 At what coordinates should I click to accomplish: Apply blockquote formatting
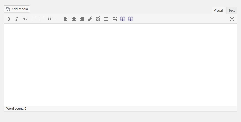pos(49,19)
